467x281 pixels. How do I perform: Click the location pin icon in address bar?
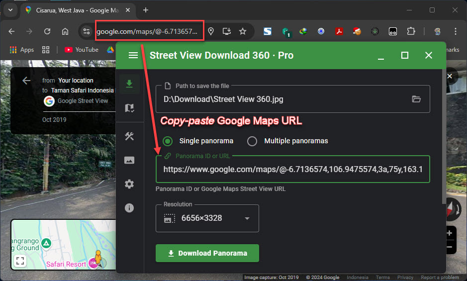click(211, 31)
